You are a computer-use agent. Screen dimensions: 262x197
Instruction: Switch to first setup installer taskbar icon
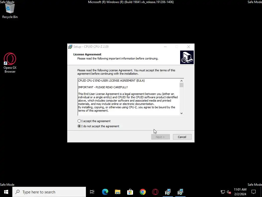(168, 192)
